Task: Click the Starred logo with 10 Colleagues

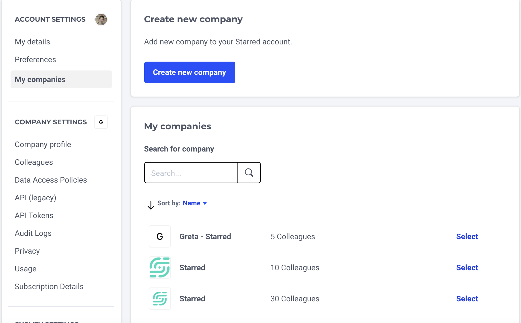Action: tap(160, 268)
